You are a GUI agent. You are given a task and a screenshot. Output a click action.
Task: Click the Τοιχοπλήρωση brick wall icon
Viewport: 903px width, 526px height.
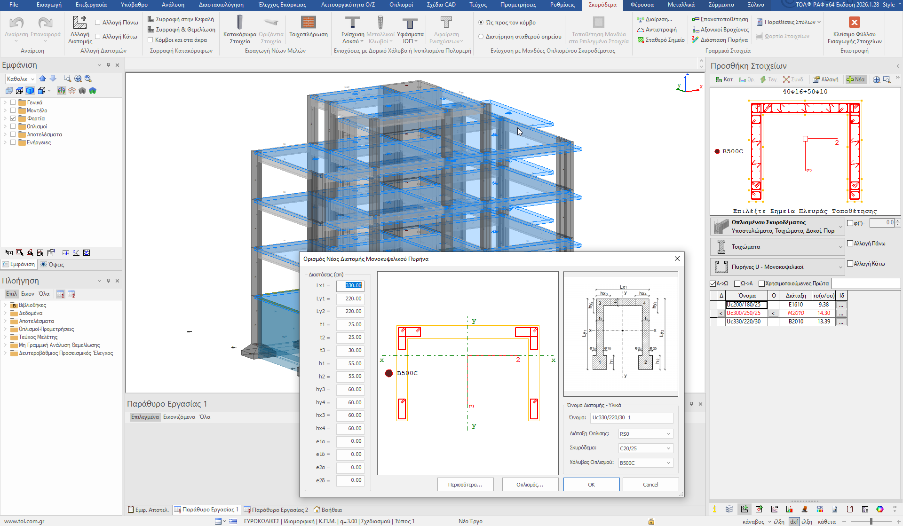click(308, 22)
